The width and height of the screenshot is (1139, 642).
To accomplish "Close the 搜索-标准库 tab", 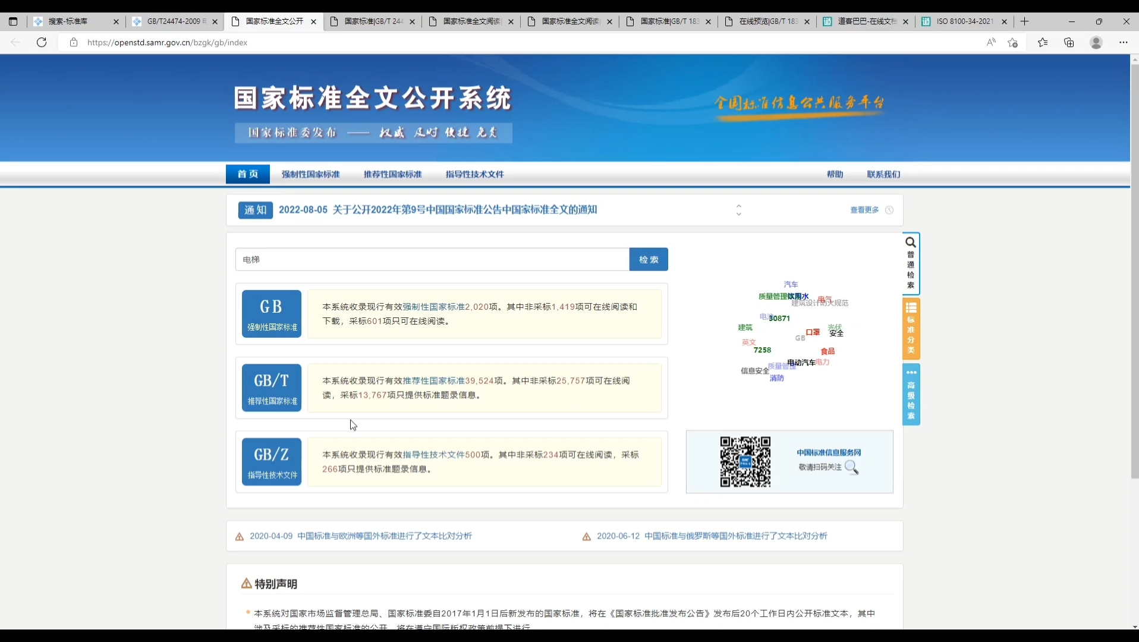I will (116, 21).
